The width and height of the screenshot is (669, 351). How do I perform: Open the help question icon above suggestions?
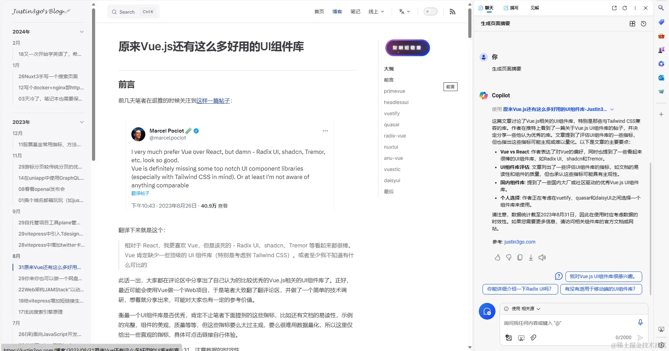click(x=559, y=276)
